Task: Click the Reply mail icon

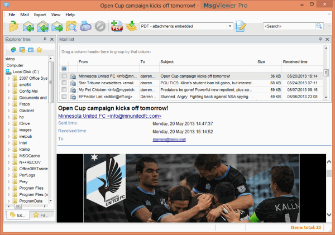Action: [28, 26]
